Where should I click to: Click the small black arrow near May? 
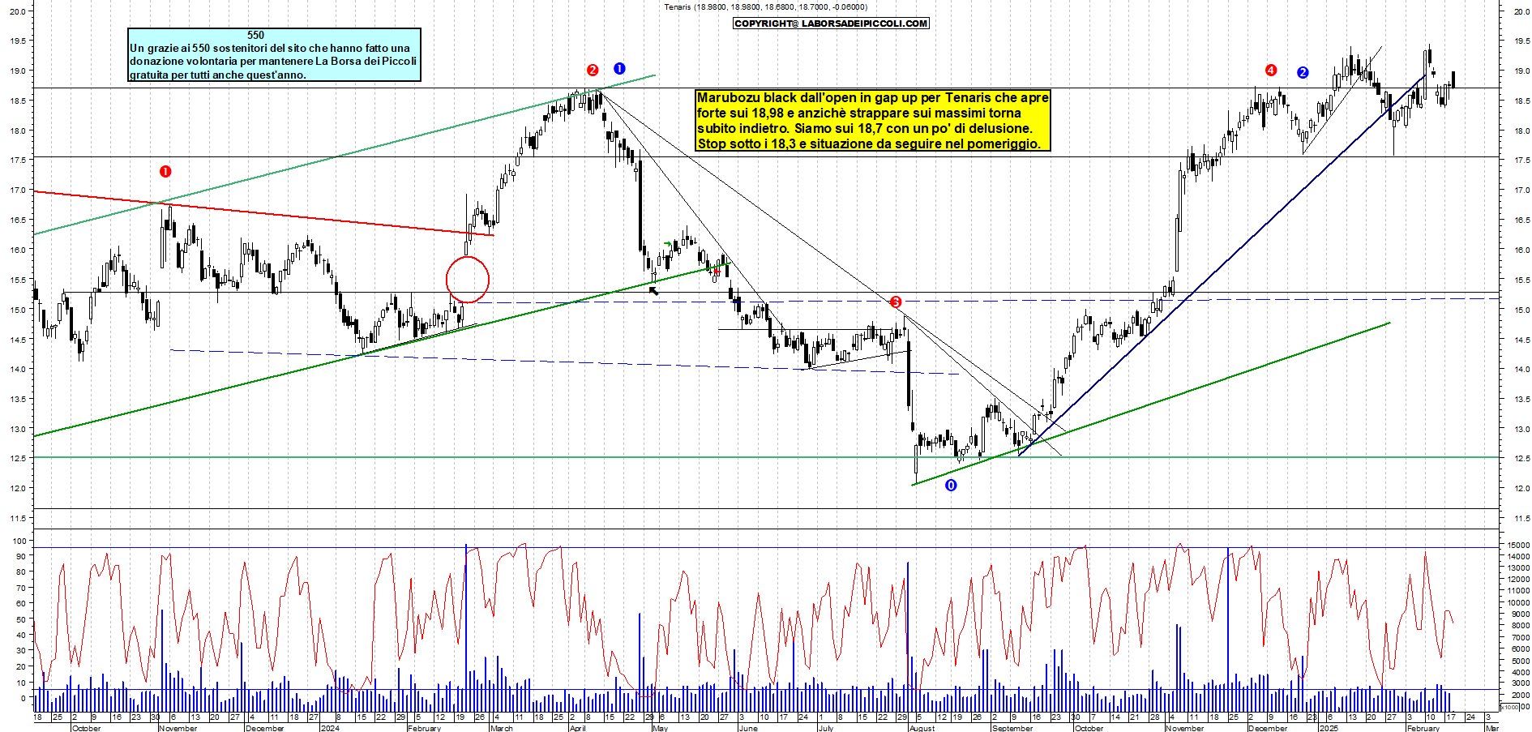coord(654,290)
